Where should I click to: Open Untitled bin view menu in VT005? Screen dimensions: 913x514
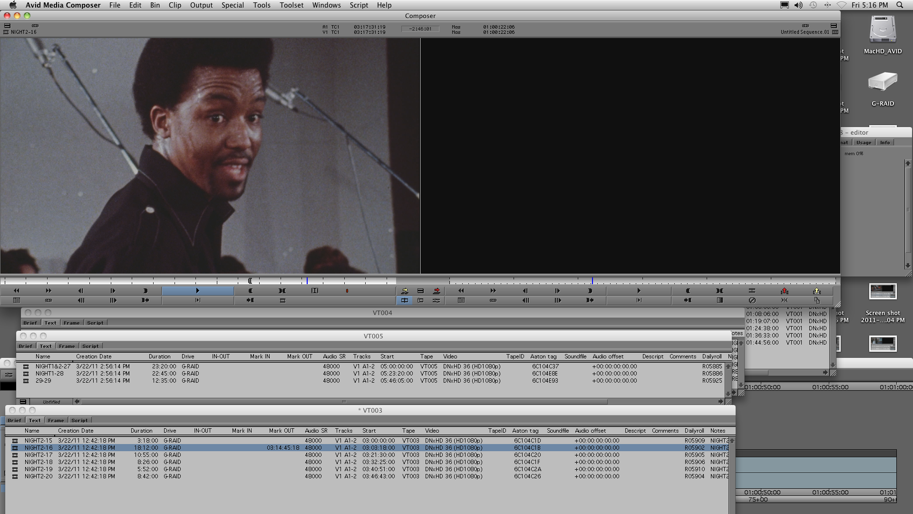point(51,402)
